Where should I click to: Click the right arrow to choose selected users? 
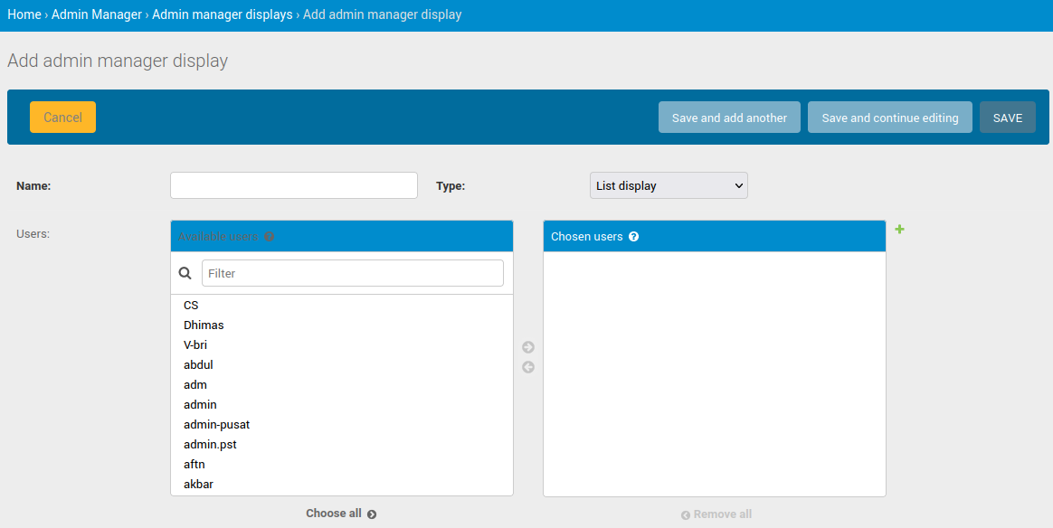tap(527, 346)
